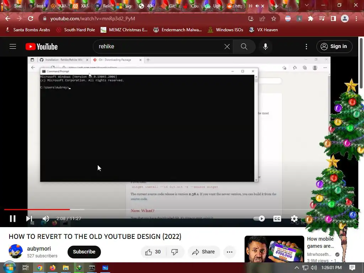Mute the current tab via its speaker icon
The image size is (364, 273).
coord(257,6)
